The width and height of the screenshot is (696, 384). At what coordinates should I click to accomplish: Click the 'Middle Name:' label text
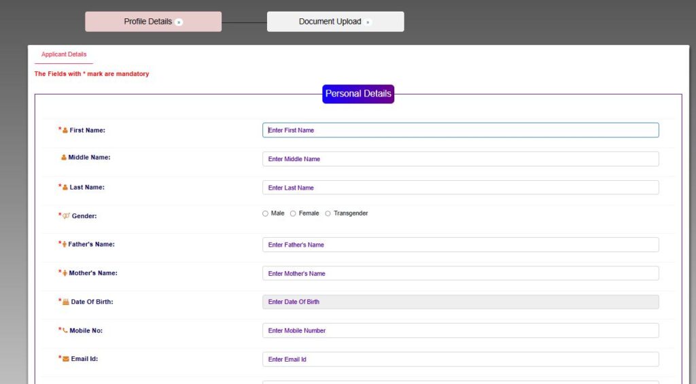click(89, 157)
